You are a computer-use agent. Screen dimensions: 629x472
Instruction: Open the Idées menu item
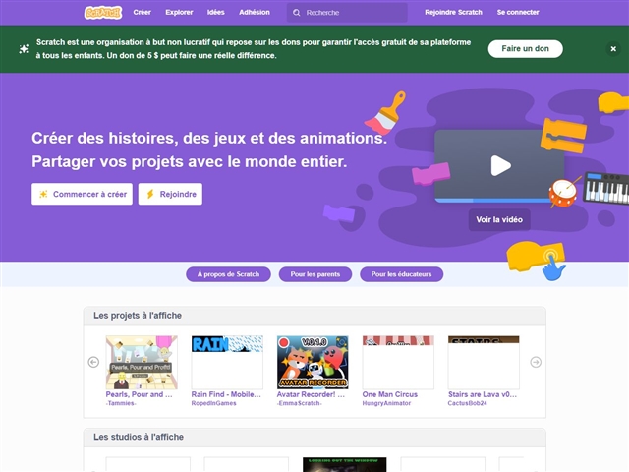pyautogui.click(x=216, y=13)
